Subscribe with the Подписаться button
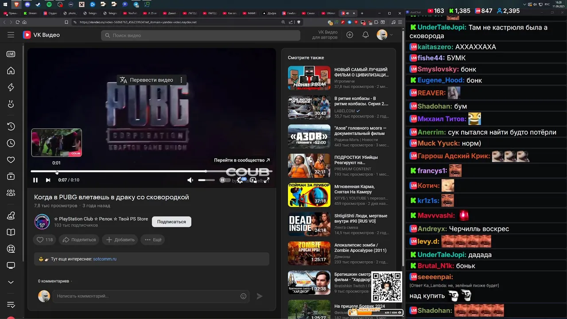Screen dimensions: 567x319 [171, 222]
